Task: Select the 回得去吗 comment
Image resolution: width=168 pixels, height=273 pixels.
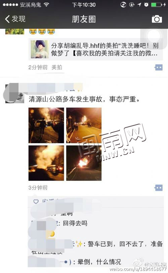Action: coord(75,223)
